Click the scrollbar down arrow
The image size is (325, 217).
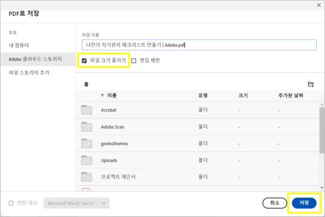tap(322, 188)
